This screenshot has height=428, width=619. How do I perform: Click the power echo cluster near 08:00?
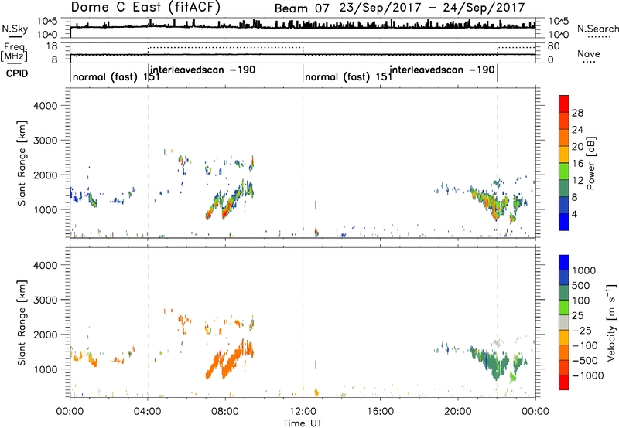pyautogui.click(x=230, y=200)
